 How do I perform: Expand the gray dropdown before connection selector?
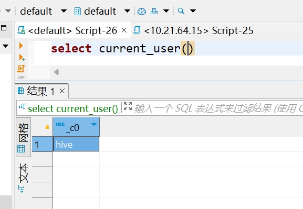[x=8, y=11]
